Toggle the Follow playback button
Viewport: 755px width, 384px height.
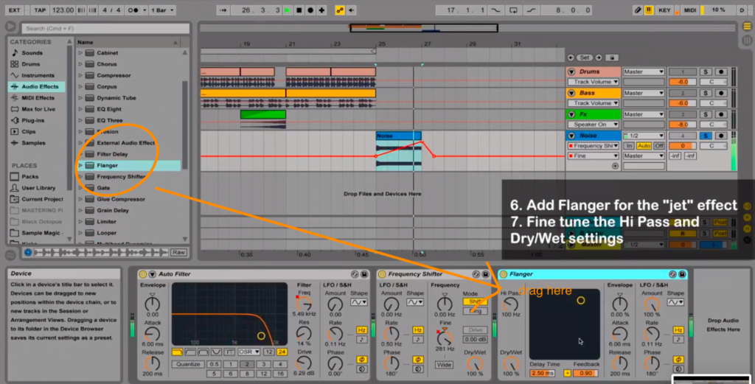[x=223, y=10]
